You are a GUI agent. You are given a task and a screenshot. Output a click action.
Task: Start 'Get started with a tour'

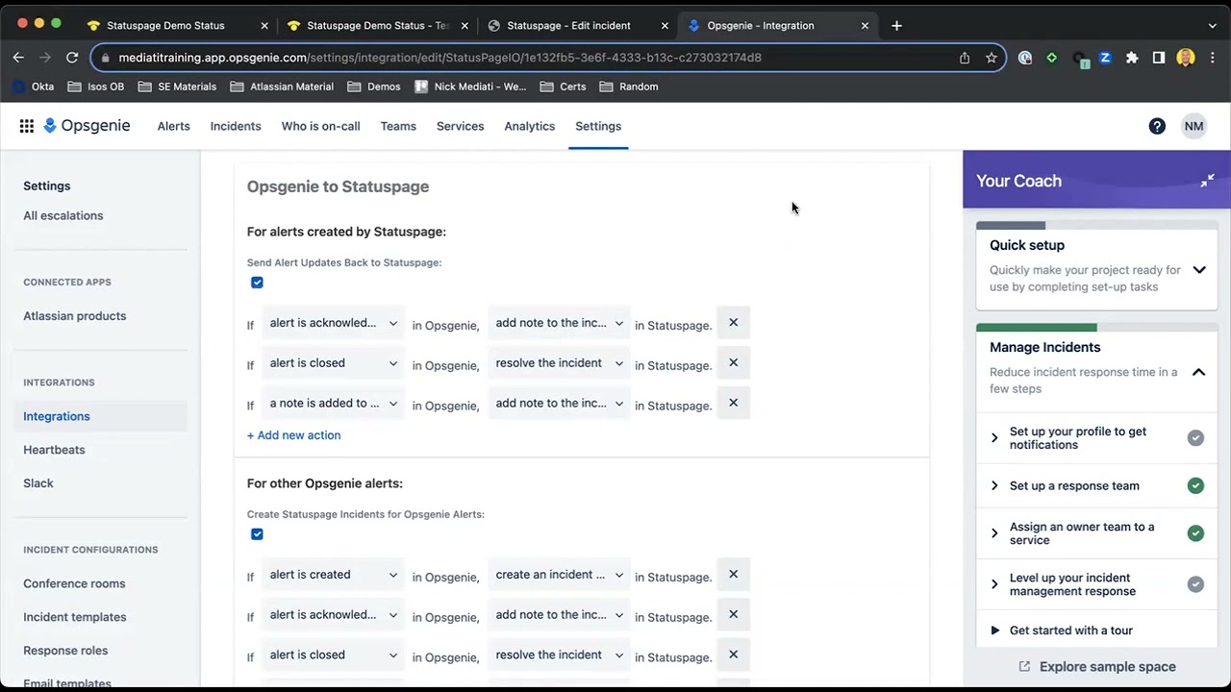1071,630
